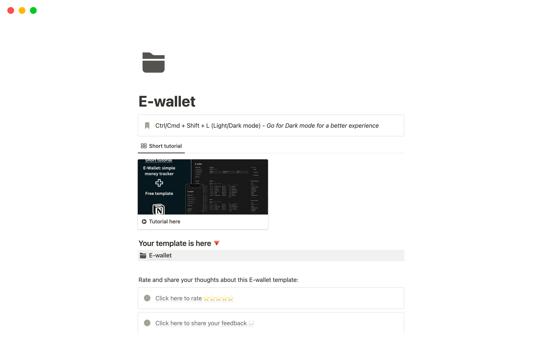Click the red down-triangle emoji in heading
The width and height of the screenshot is (542, 339).
pyautogui.click(x=217, y=243)
